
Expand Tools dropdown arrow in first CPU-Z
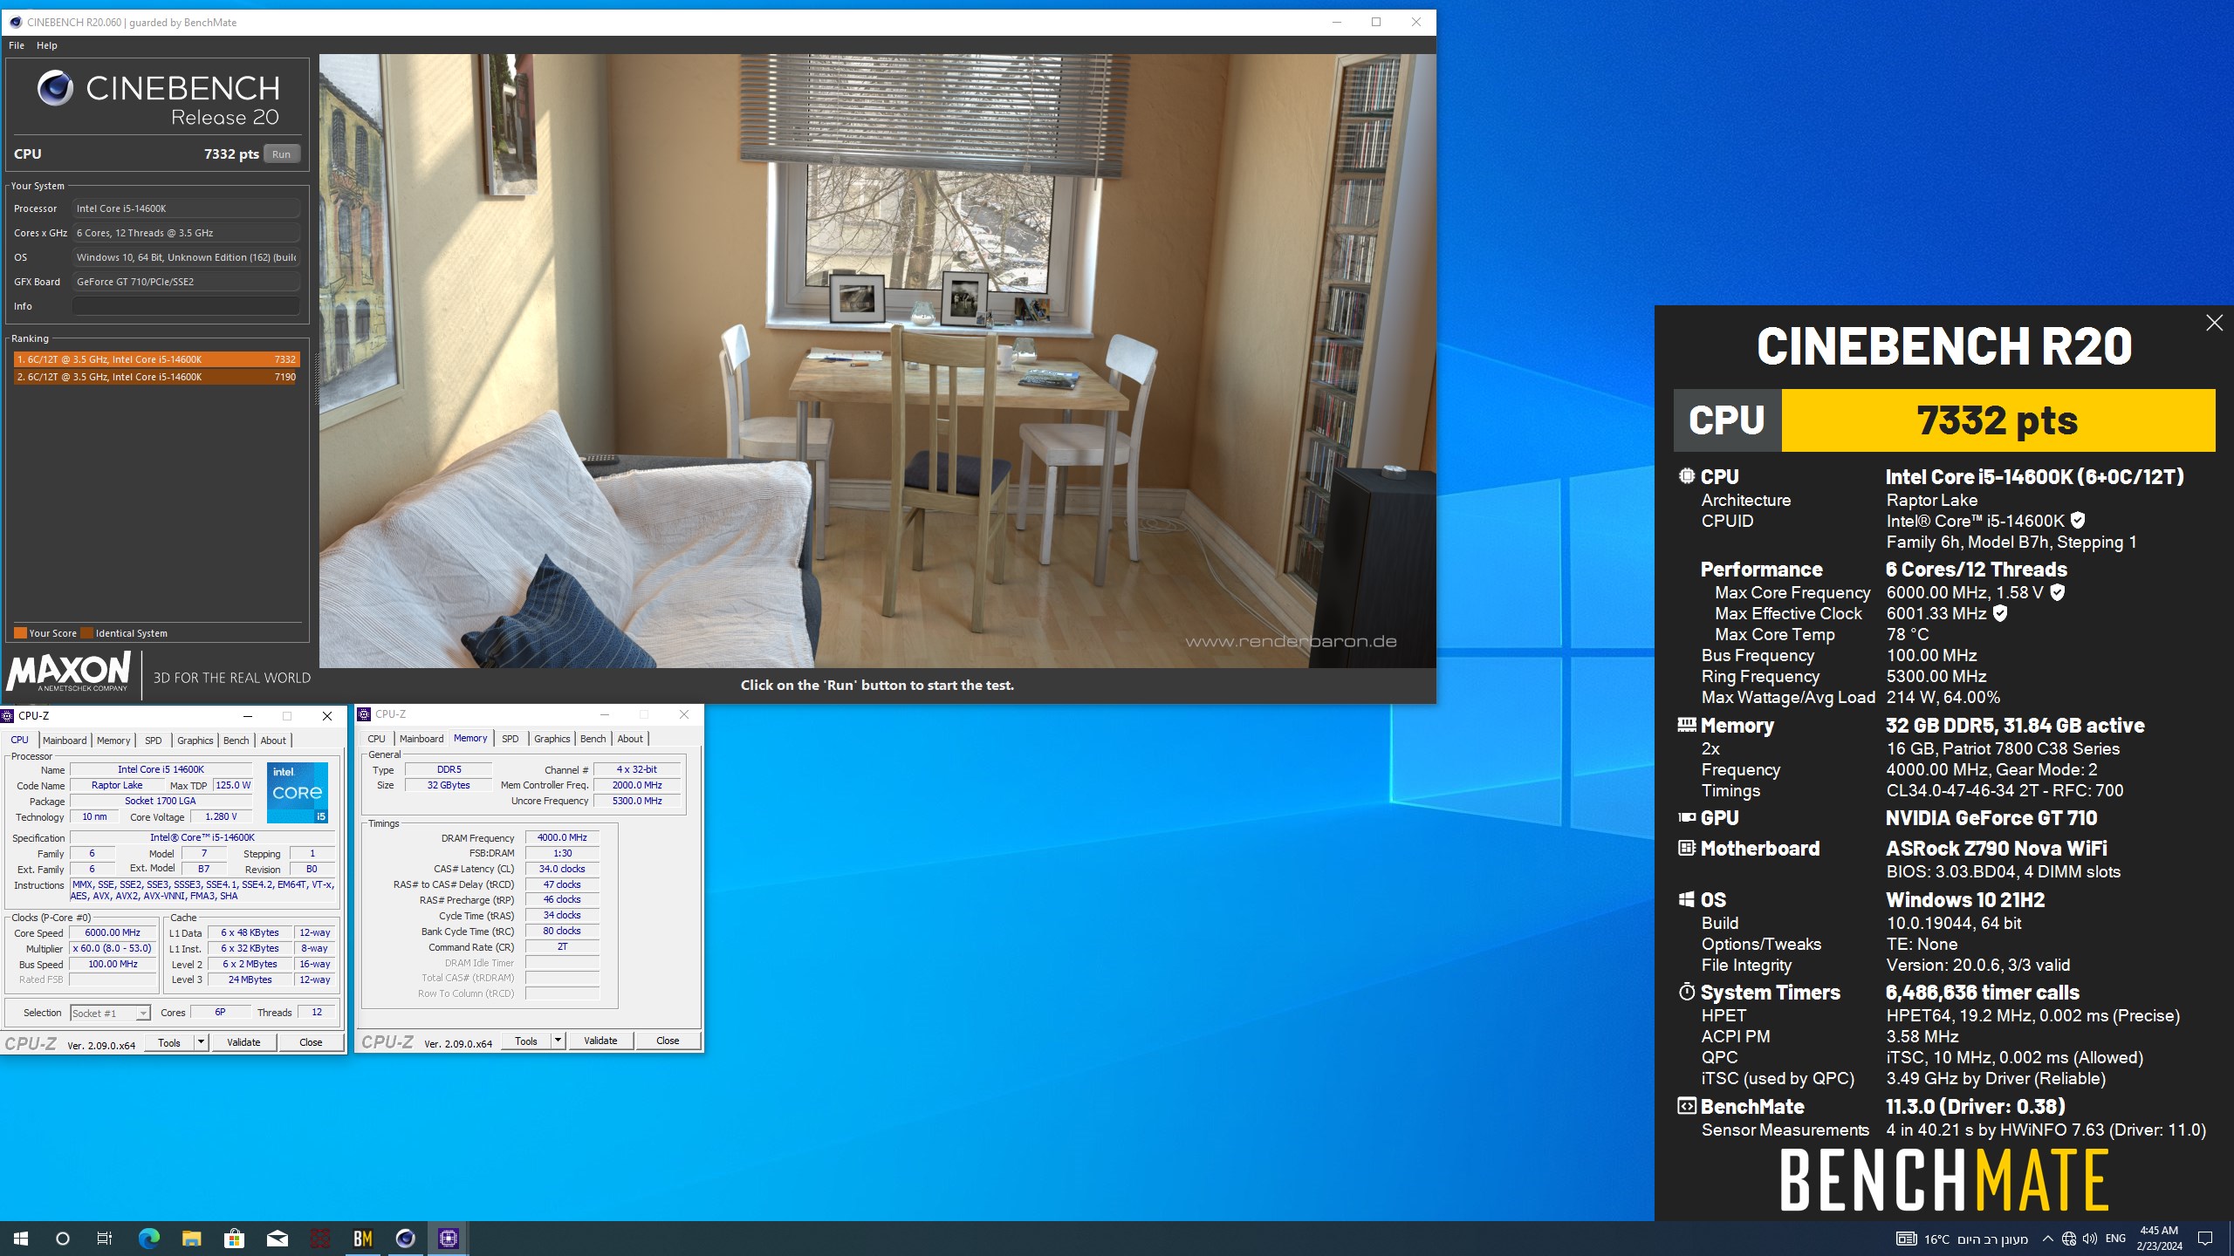click(201, 1042)
